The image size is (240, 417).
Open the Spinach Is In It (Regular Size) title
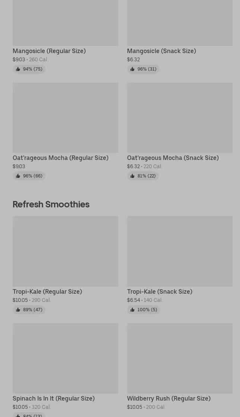pos(54,398)
